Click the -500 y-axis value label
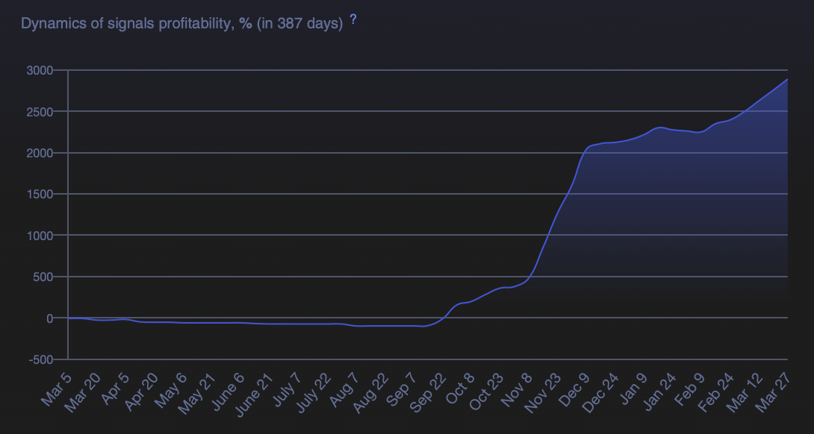The height and width of the screenshot is (434, 814). point(40,359)
